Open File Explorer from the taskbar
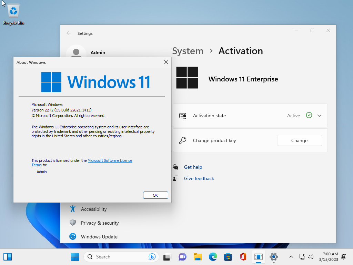The height and width of the screenshot is (265, 353). click(x=198, y=257)
